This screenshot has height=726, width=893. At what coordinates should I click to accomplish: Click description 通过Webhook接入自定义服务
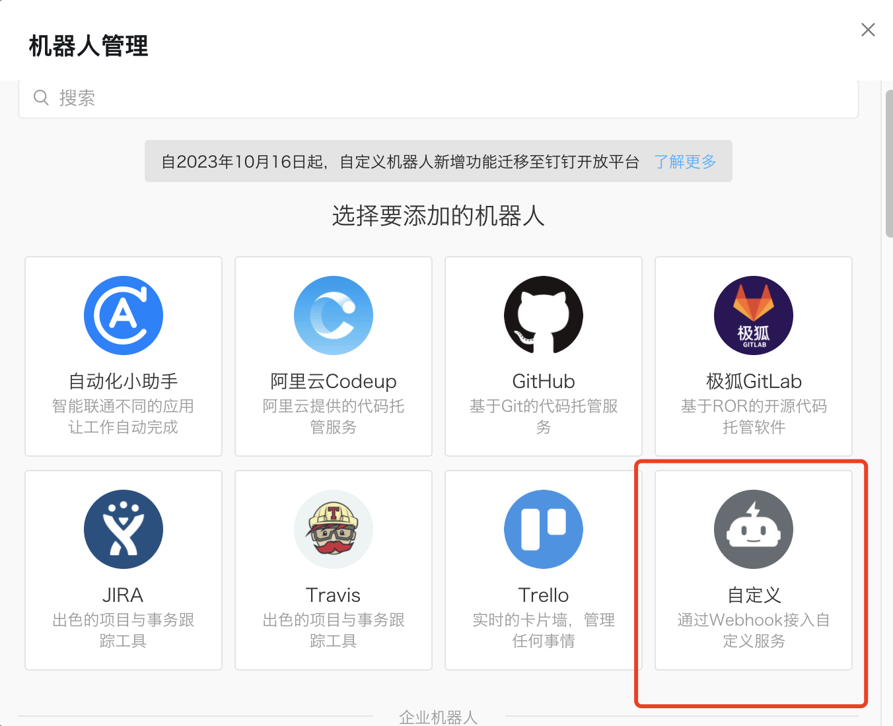pos(754,630)
